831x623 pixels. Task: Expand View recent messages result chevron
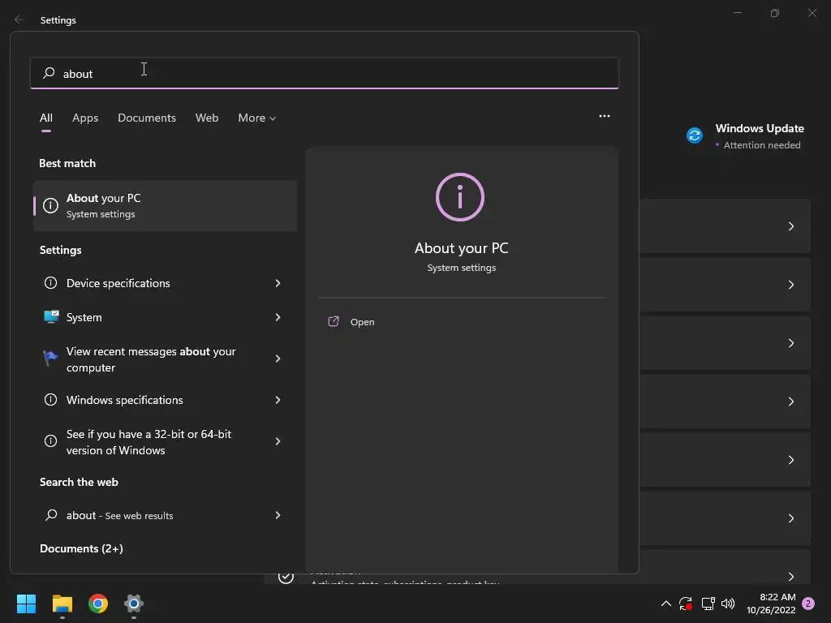[x=278, y=359]
